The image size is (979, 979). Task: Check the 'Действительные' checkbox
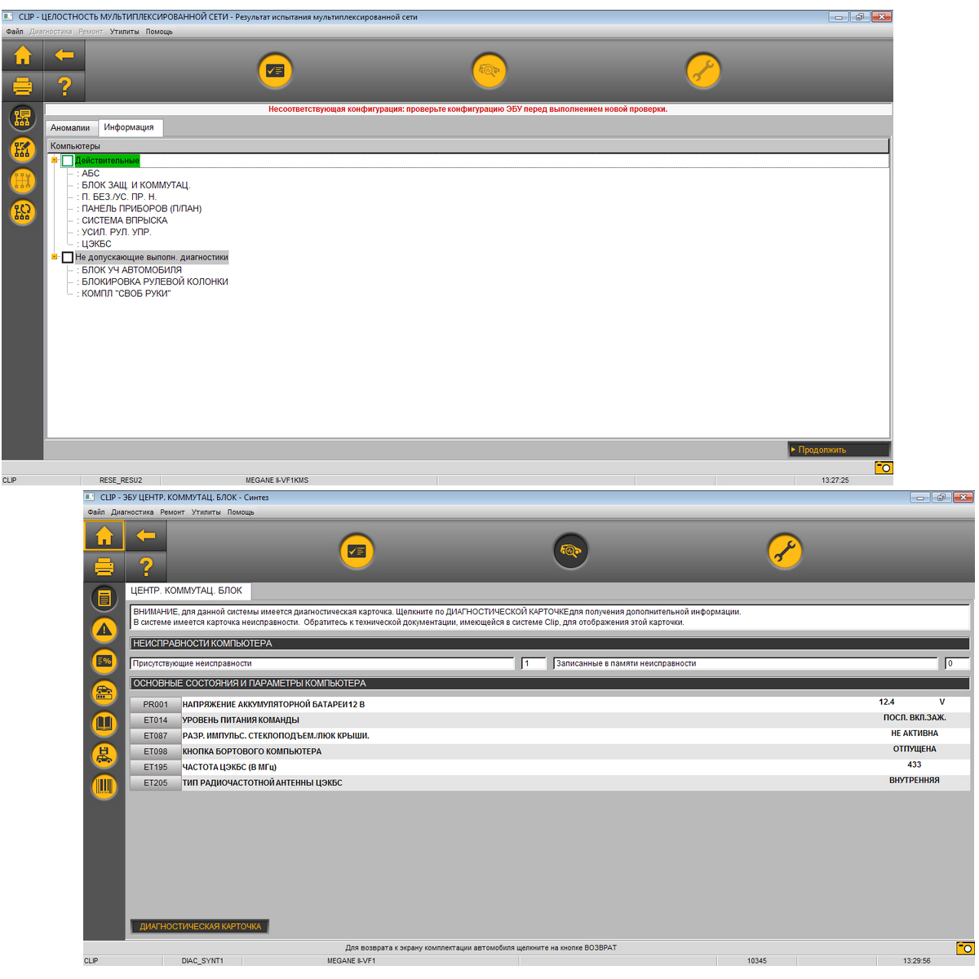point(68,161)
